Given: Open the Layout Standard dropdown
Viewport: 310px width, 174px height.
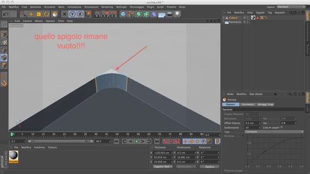Looking at the screenshot, I should (x=291, y=7).
